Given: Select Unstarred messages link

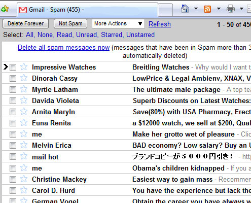Looking at the screenshot, I should click(x=140, y=35).
